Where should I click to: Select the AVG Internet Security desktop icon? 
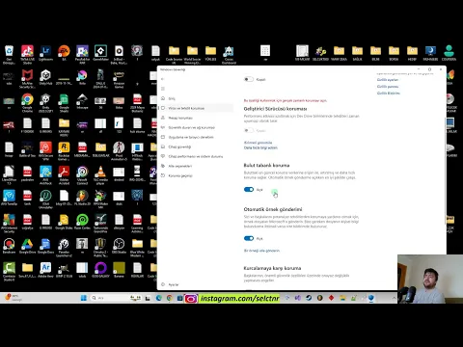9,224
